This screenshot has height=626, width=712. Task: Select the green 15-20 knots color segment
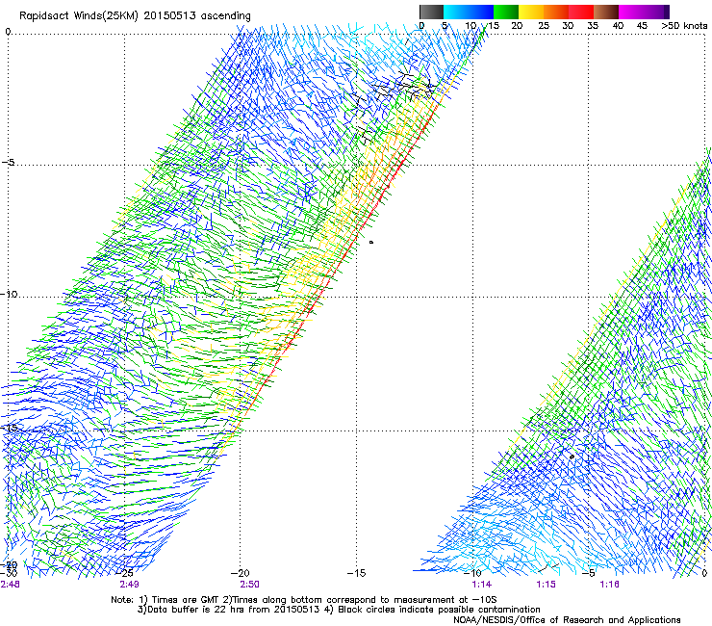506,12
